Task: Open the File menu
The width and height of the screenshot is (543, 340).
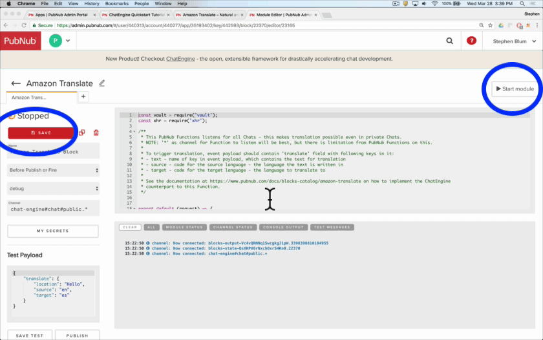Action: click(x=45, y=3)
